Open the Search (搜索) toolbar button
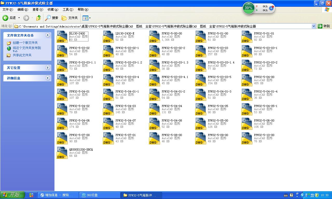 pyautogui.click(x=52, y=18)
